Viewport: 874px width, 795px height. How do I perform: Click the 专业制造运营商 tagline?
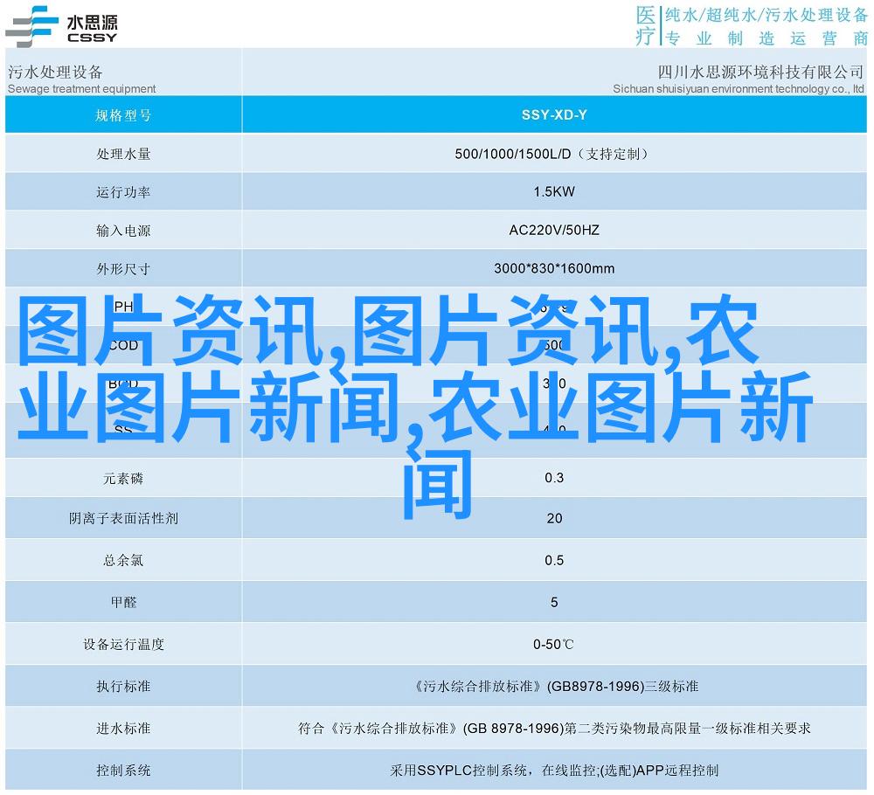766,38
